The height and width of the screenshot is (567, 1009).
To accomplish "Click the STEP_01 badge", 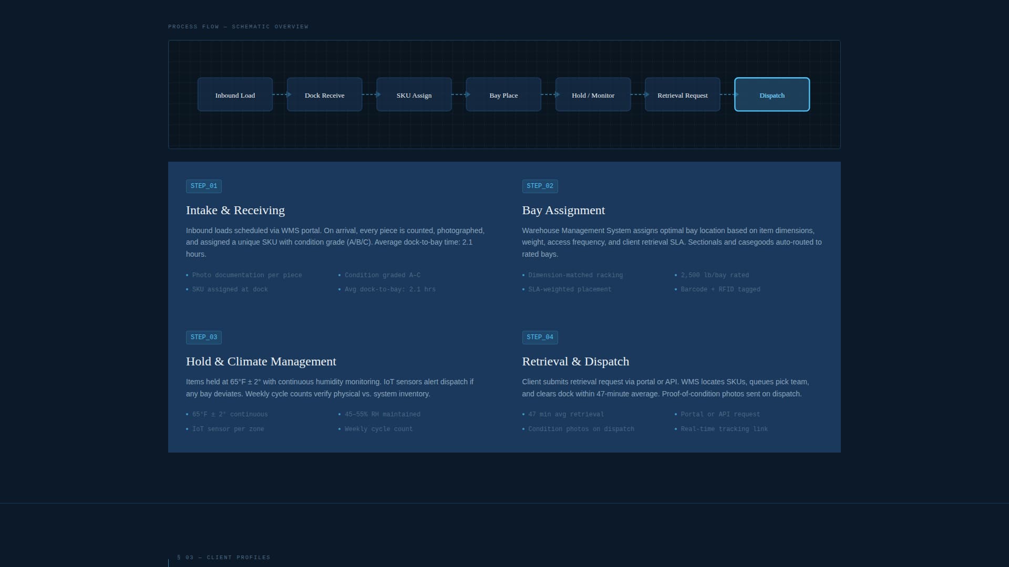I will [204, 186].
